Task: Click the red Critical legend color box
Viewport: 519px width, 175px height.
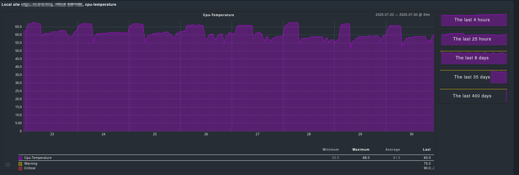Action: [20, 168]
